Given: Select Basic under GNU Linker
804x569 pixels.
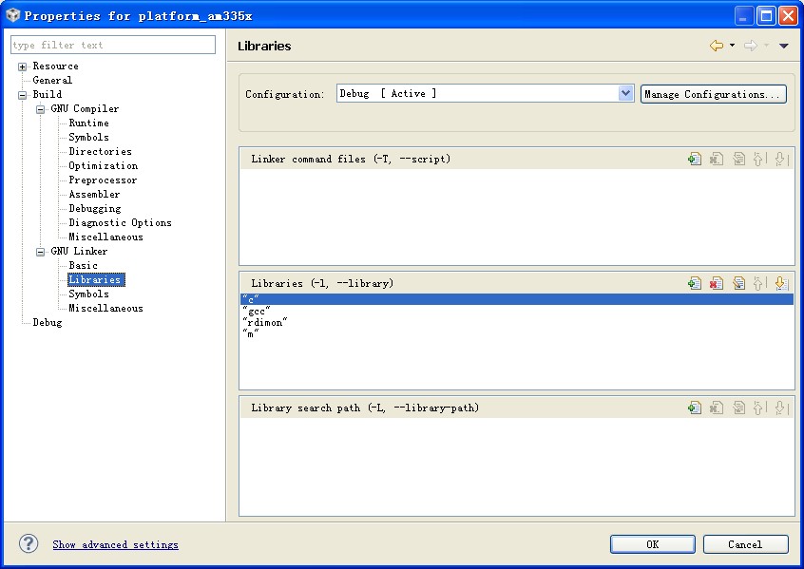Looking at the screenshot, I should tap(83, 266).
